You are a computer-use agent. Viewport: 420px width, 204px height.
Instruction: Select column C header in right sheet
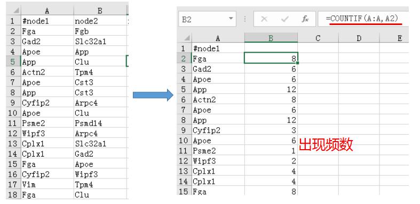click(x=318, y=38)
